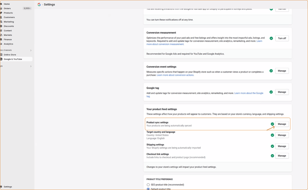Manage Conversion event settings
This screenshot has width=308, height=190.
click(x=282, y=71)
